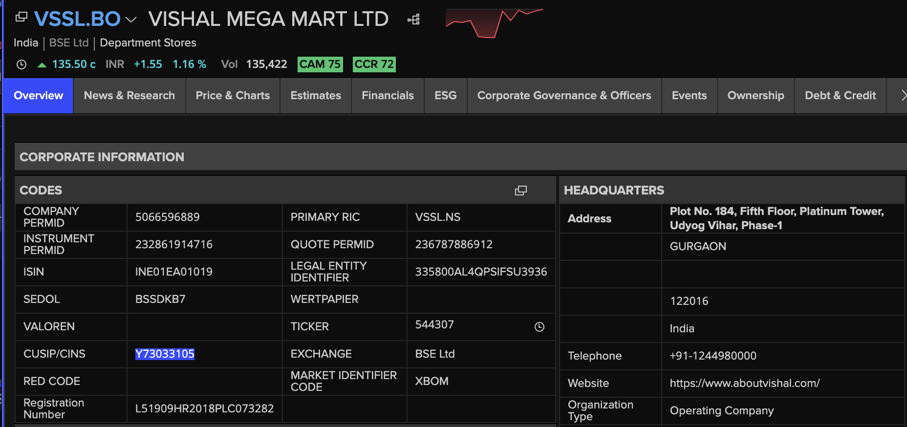Click the pop-out window icon beside VSSL.BO
907x427 pixels.
(x=21, y=17)
